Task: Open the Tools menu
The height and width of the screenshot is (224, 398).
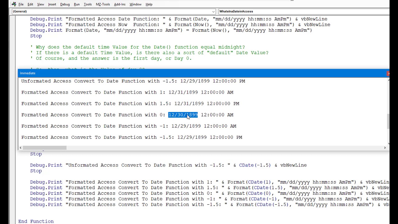Action: 88,4
